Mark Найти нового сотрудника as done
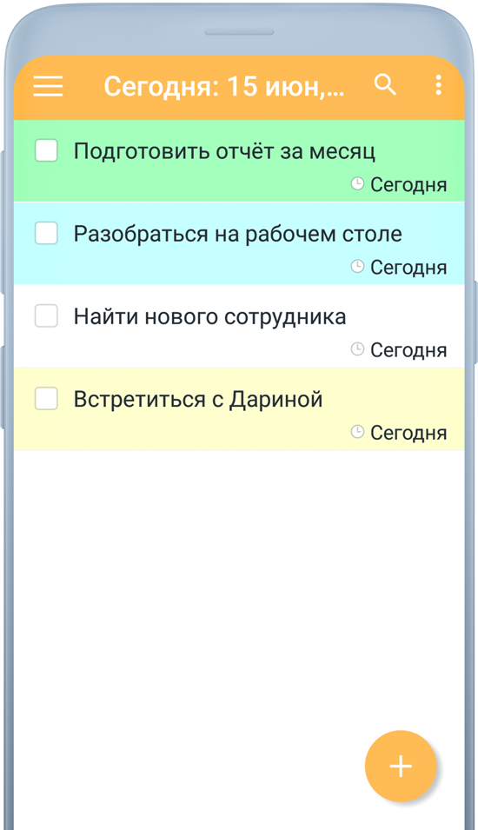Screen dimensions: 478x830 tap(46, 315)
